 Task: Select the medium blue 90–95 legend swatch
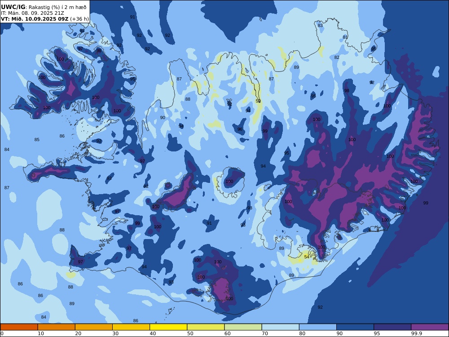[x=355, y=327]
